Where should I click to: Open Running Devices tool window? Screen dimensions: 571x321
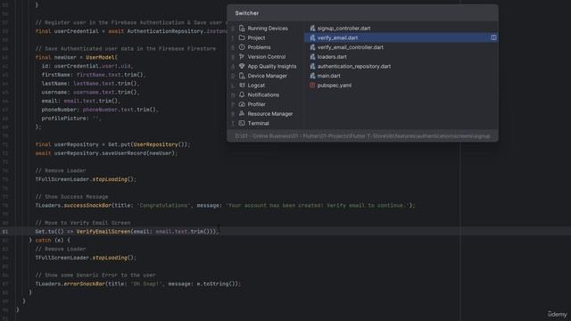268,29
